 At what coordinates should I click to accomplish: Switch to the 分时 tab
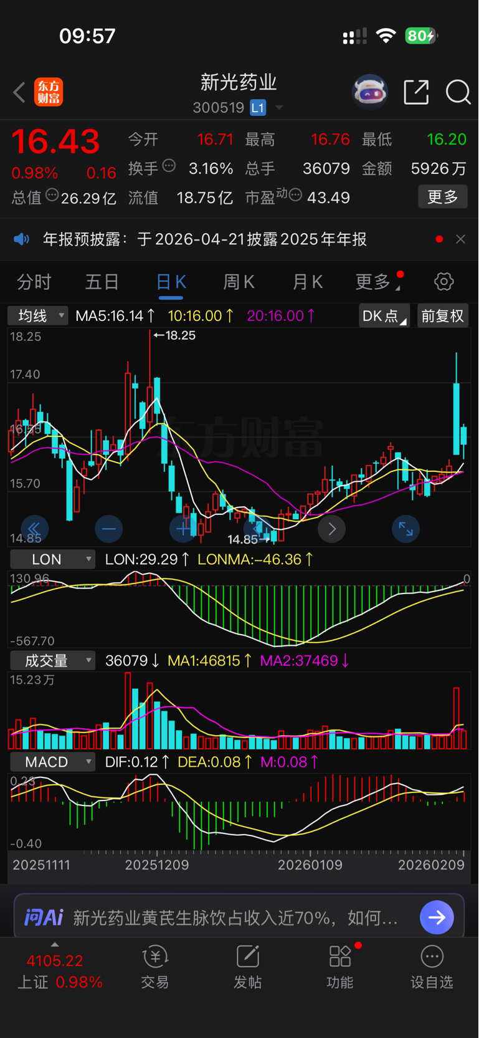click(x=34, y=282)
